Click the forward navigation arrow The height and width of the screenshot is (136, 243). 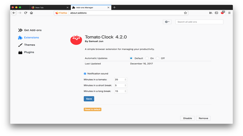click(20, 13)
